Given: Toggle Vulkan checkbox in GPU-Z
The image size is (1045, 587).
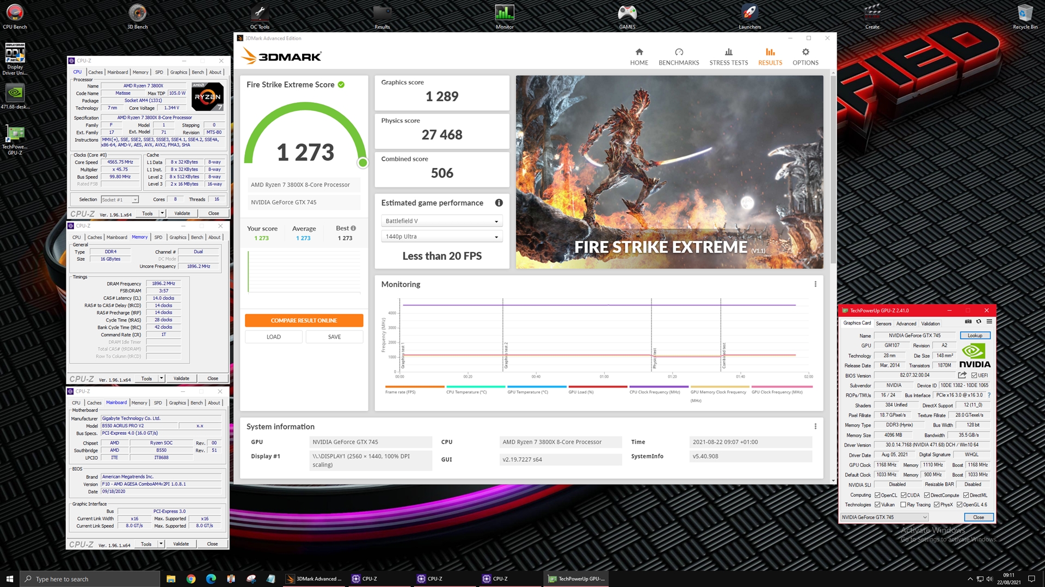Looking at the screenshot, I should (x=877, y=505).
